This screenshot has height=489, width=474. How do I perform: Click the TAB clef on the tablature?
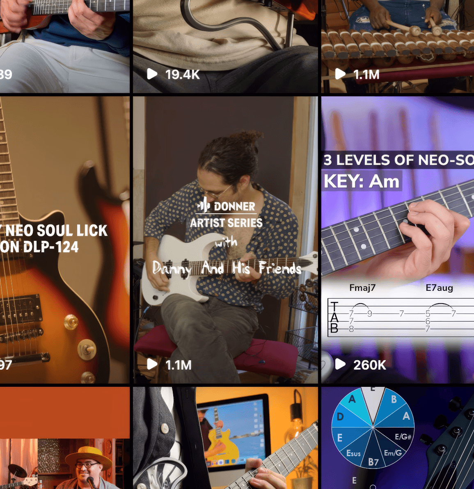pos(334,318)
